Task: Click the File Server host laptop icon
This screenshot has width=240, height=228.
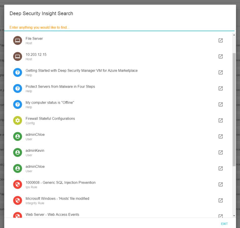Action: [18, 41]
